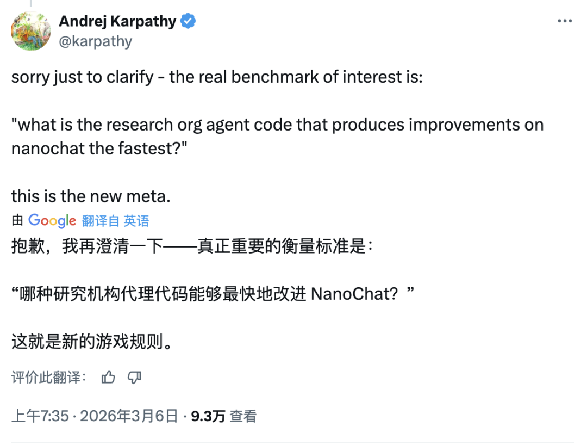Click the "翻译自 英语" translation link
This screenshot has height=445, width=587.
tap(115, 220)
